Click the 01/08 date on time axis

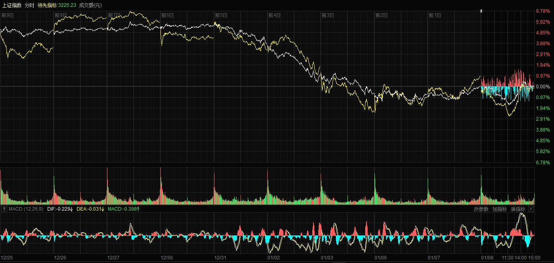(x=488, y=258)
